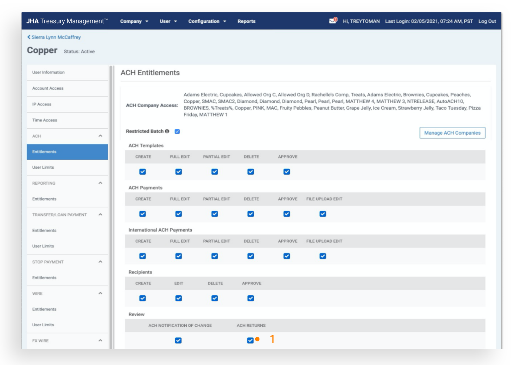Collapse the TRANSFER/LOAN PAYMENT section chevron
Viewport: 517px width, 365px height.
click(100, 215)
